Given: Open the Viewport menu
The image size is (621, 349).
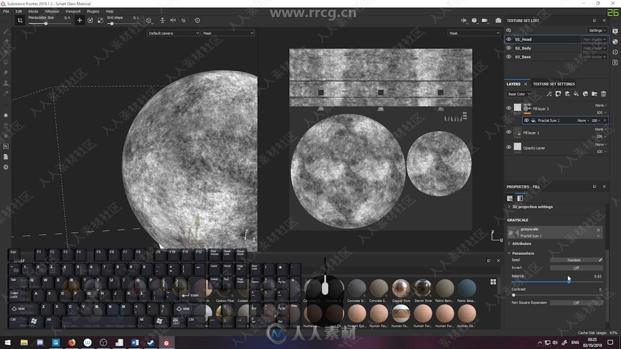Looking at the screenshot, I should pyautogui.click(x=73, y=11).
